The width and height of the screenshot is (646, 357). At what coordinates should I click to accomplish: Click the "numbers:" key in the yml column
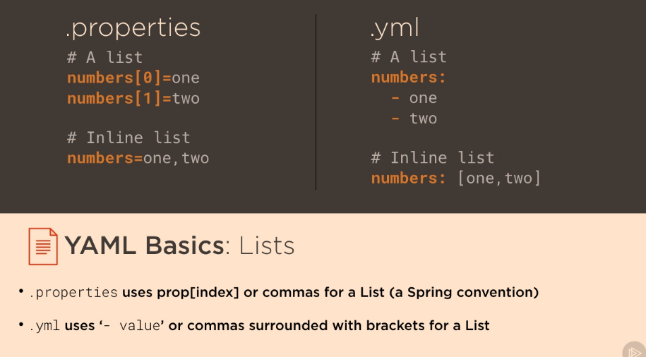tap(409, 78)
